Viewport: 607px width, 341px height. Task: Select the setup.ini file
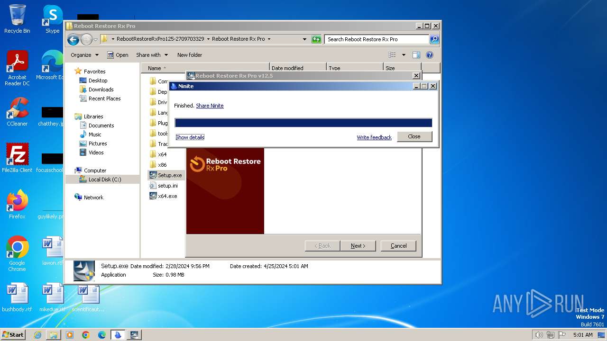164,186
